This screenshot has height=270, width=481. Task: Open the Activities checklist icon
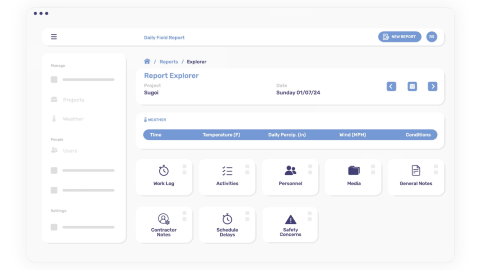227,171
